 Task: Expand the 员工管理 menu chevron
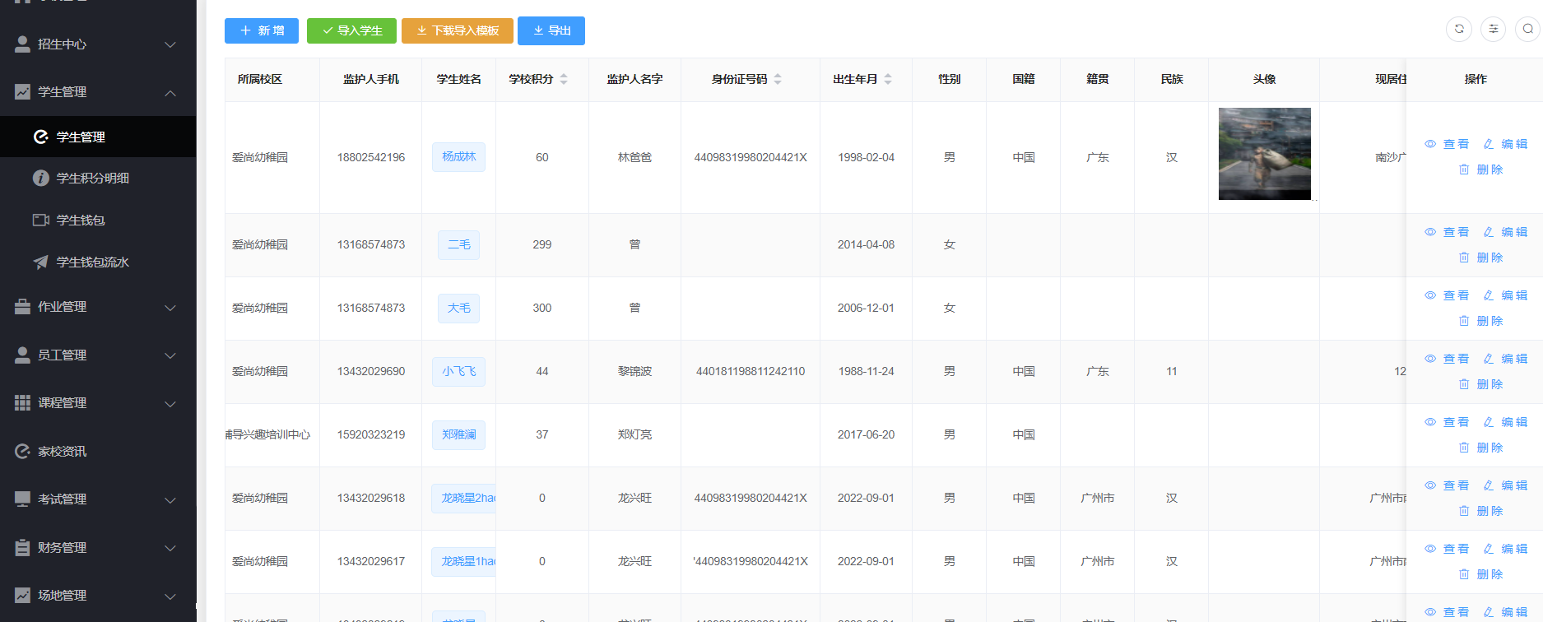tap(170, 355)
